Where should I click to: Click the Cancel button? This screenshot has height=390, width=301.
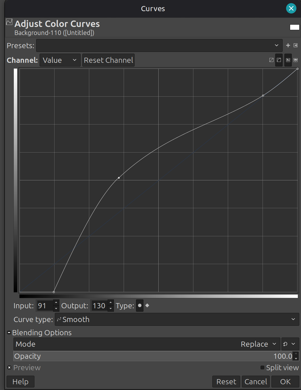pyautogui.click(x=256, y=382)
